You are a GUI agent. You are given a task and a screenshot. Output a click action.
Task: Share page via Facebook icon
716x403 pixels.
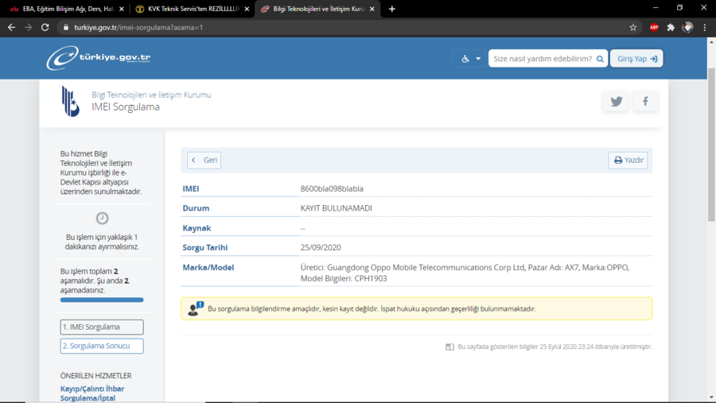tap(645, 101)
